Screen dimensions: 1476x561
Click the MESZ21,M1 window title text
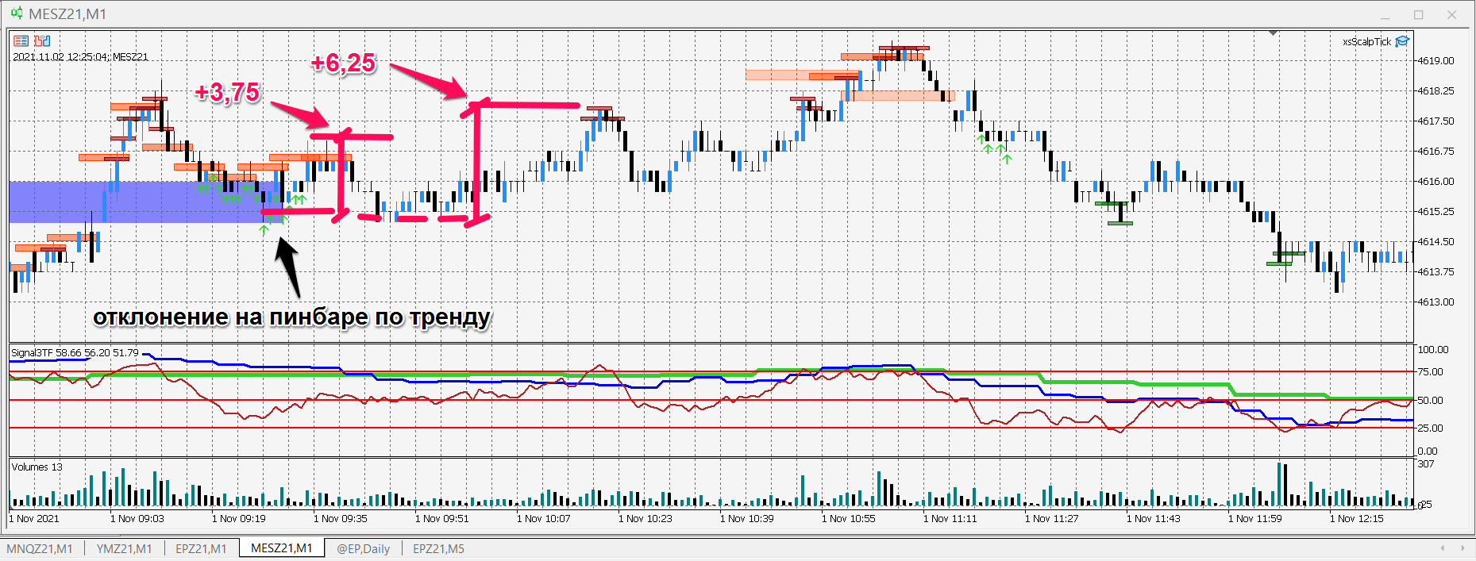click(67, 14)
